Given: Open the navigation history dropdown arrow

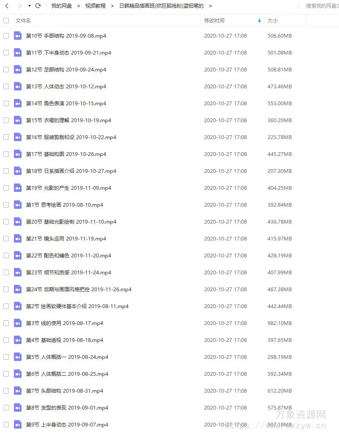Looking at the screenshot, I should click(29, 6).
